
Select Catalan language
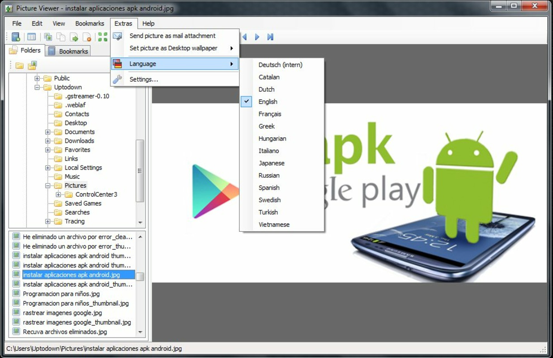[x=282, y=77]
